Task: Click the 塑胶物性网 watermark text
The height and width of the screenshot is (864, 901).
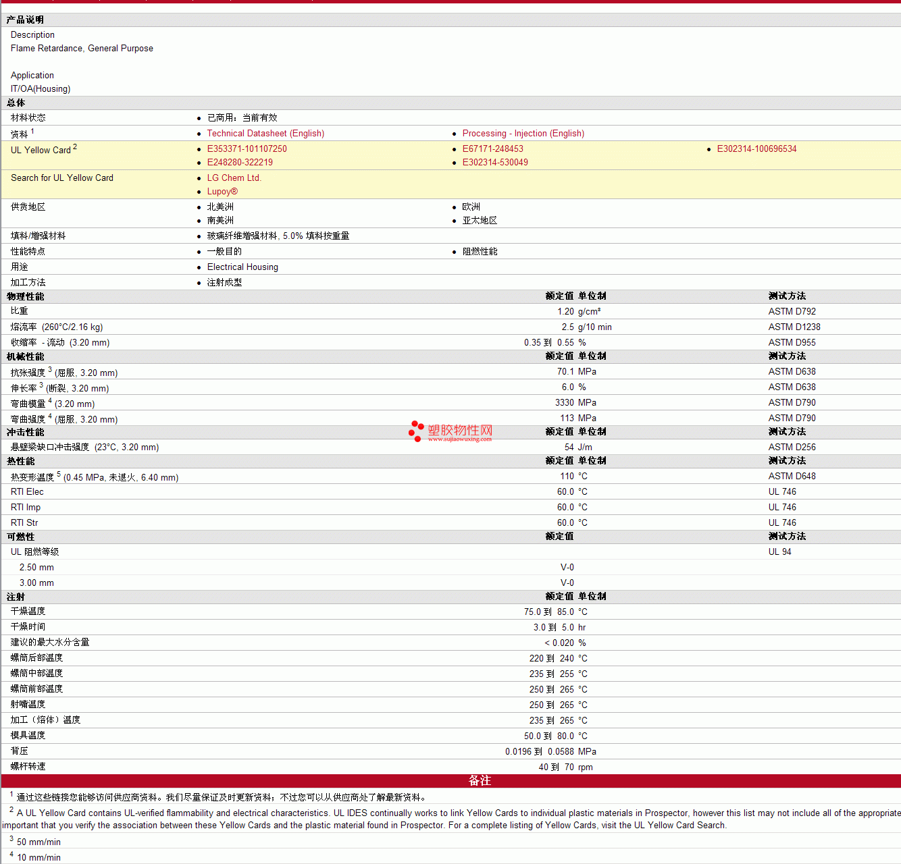Action: 460,430
